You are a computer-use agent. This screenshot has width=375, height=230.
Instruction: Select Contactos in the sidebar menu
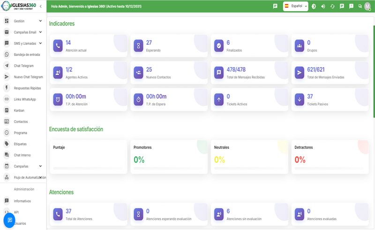coord(21,122)
